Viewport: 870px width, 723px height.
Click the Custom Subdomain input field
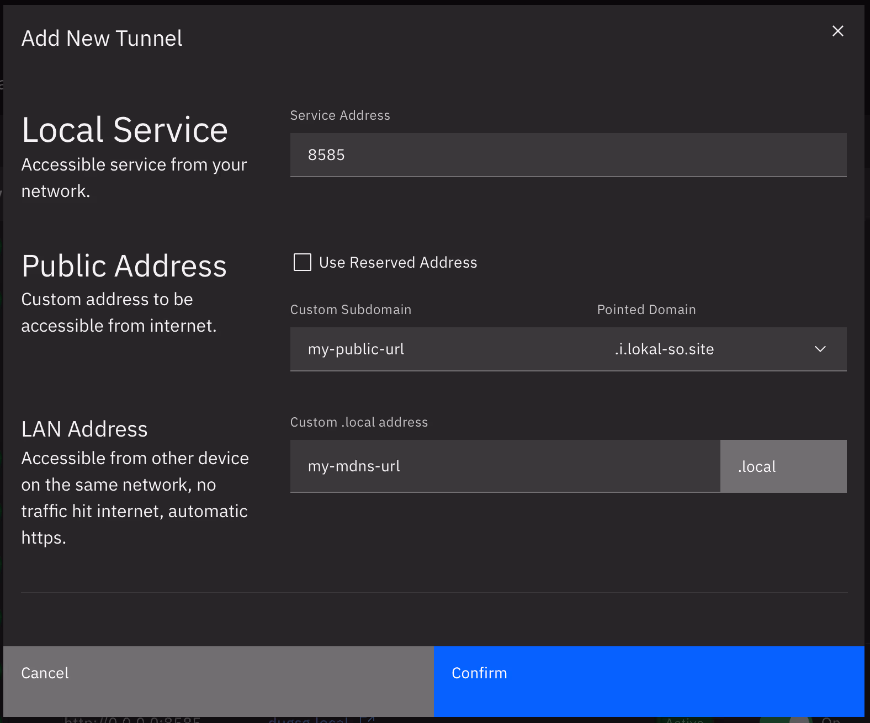(443, 349)
